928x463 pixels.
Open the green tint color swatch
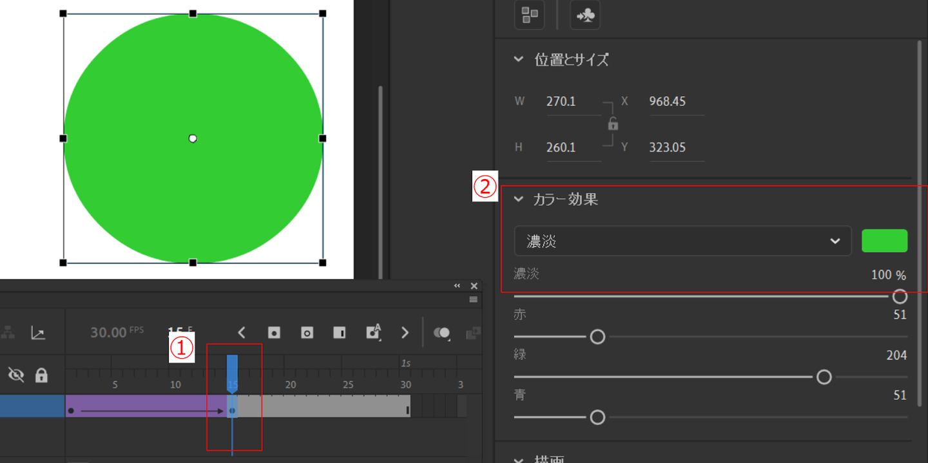tap(884, 241)
